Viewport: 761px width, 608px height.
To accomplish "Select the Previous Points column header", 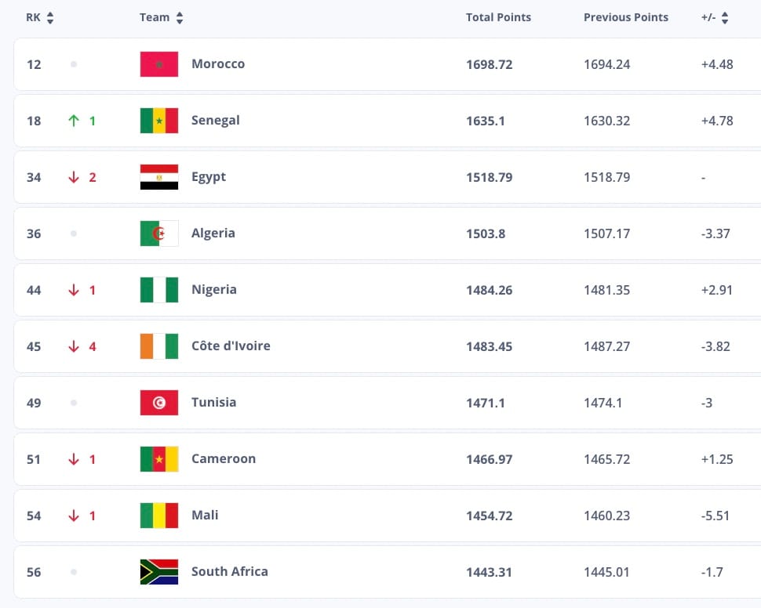I will pos(626,17).
